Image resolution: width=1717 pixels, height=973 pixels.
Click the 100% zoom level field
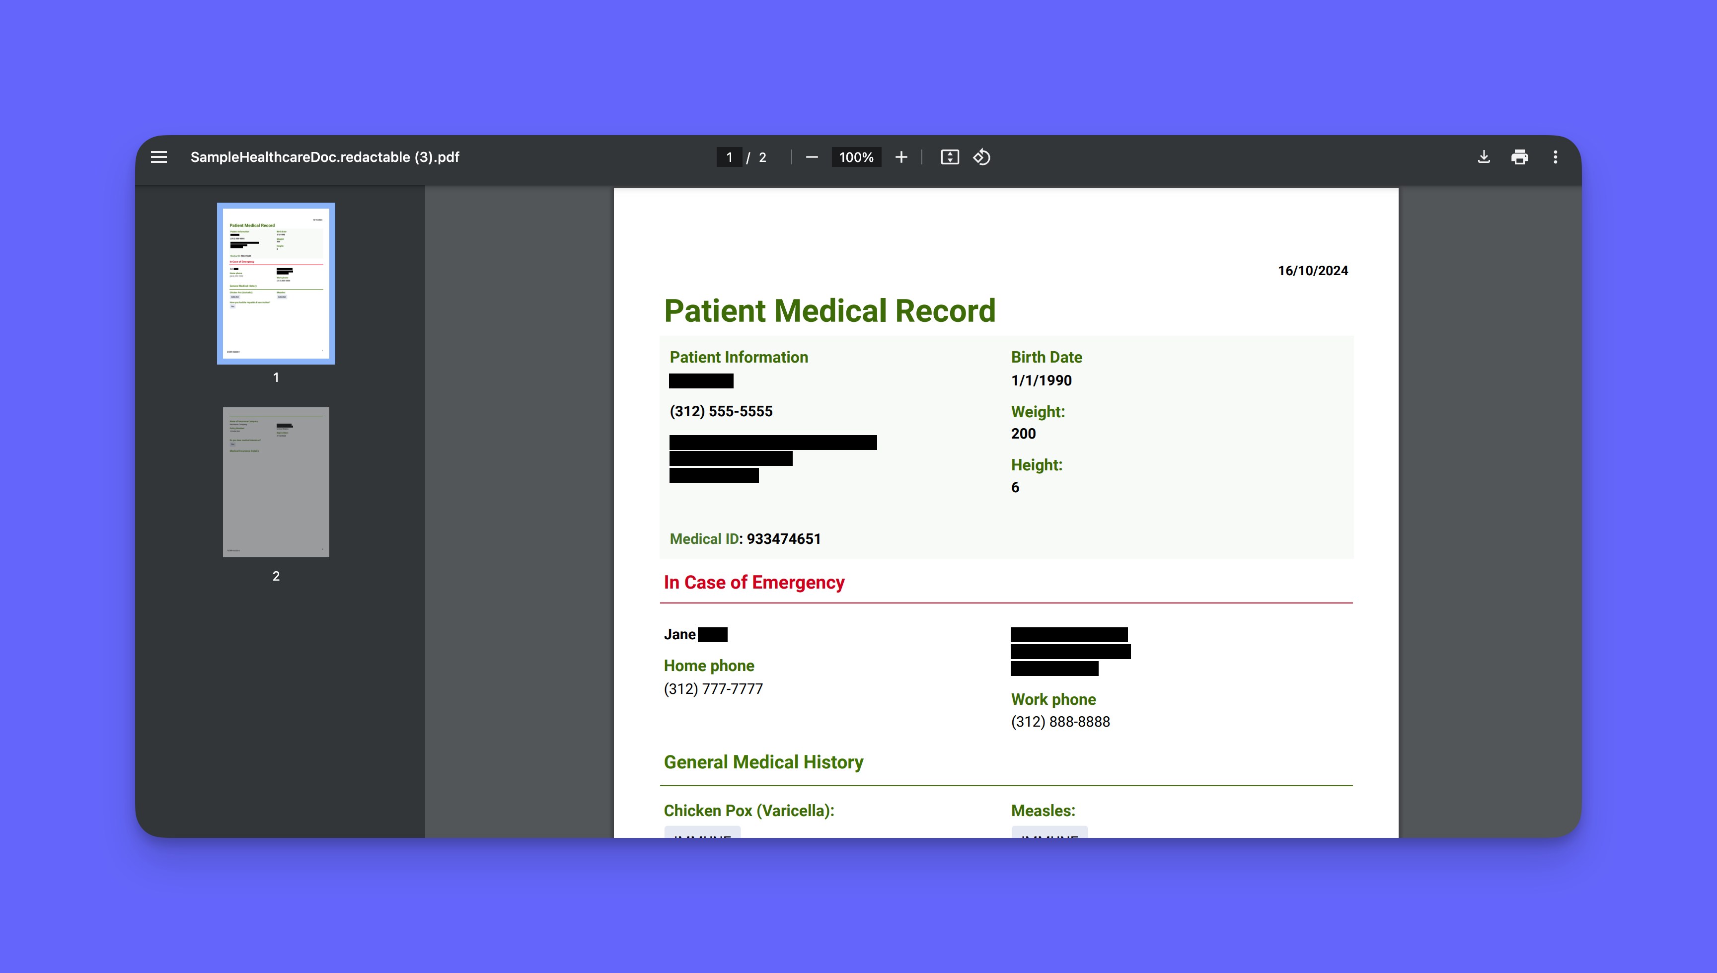coord(856,157)
